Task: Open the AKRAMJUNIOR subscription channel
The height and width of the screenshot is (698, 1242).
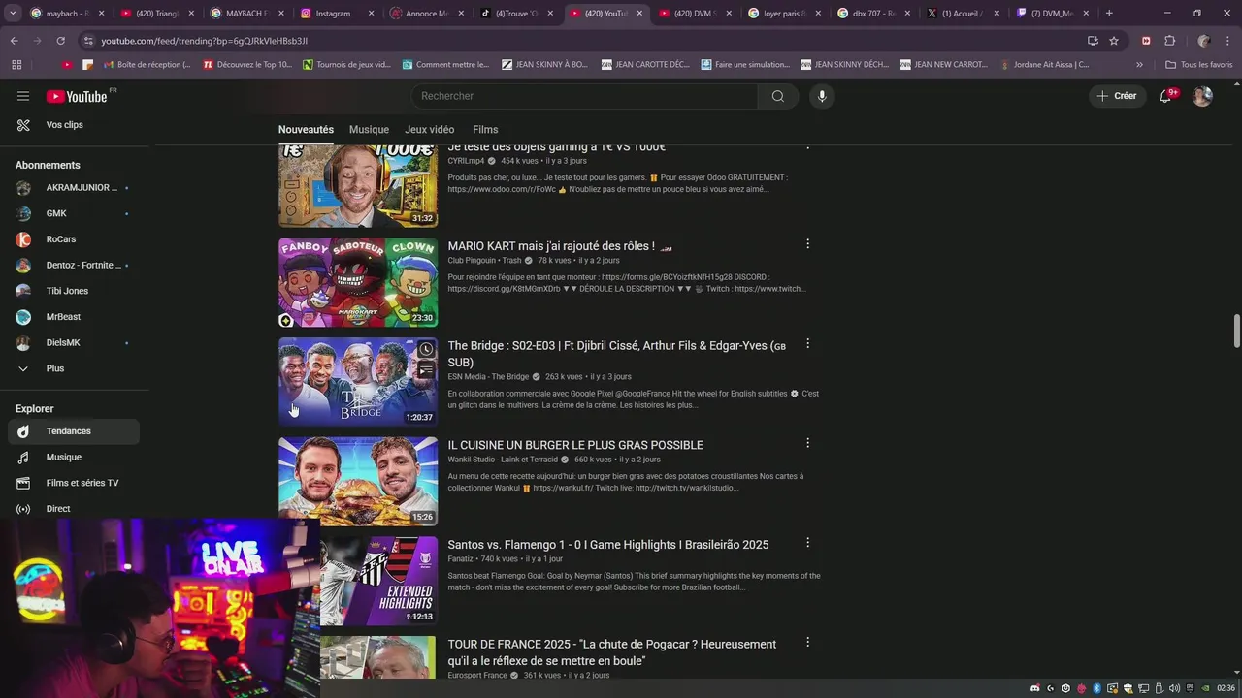Action: tap(74, 187)
